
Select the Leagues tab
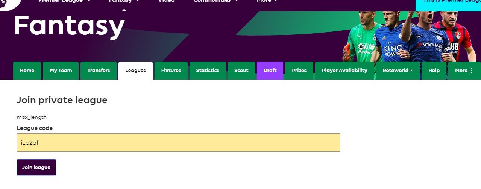[135, 70]
